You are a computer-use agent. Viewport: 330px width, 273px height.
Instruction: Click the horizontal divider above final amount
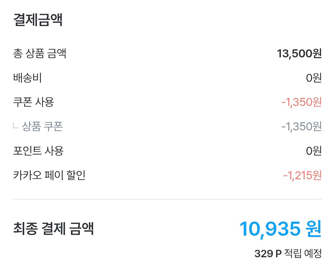(167, 199)
